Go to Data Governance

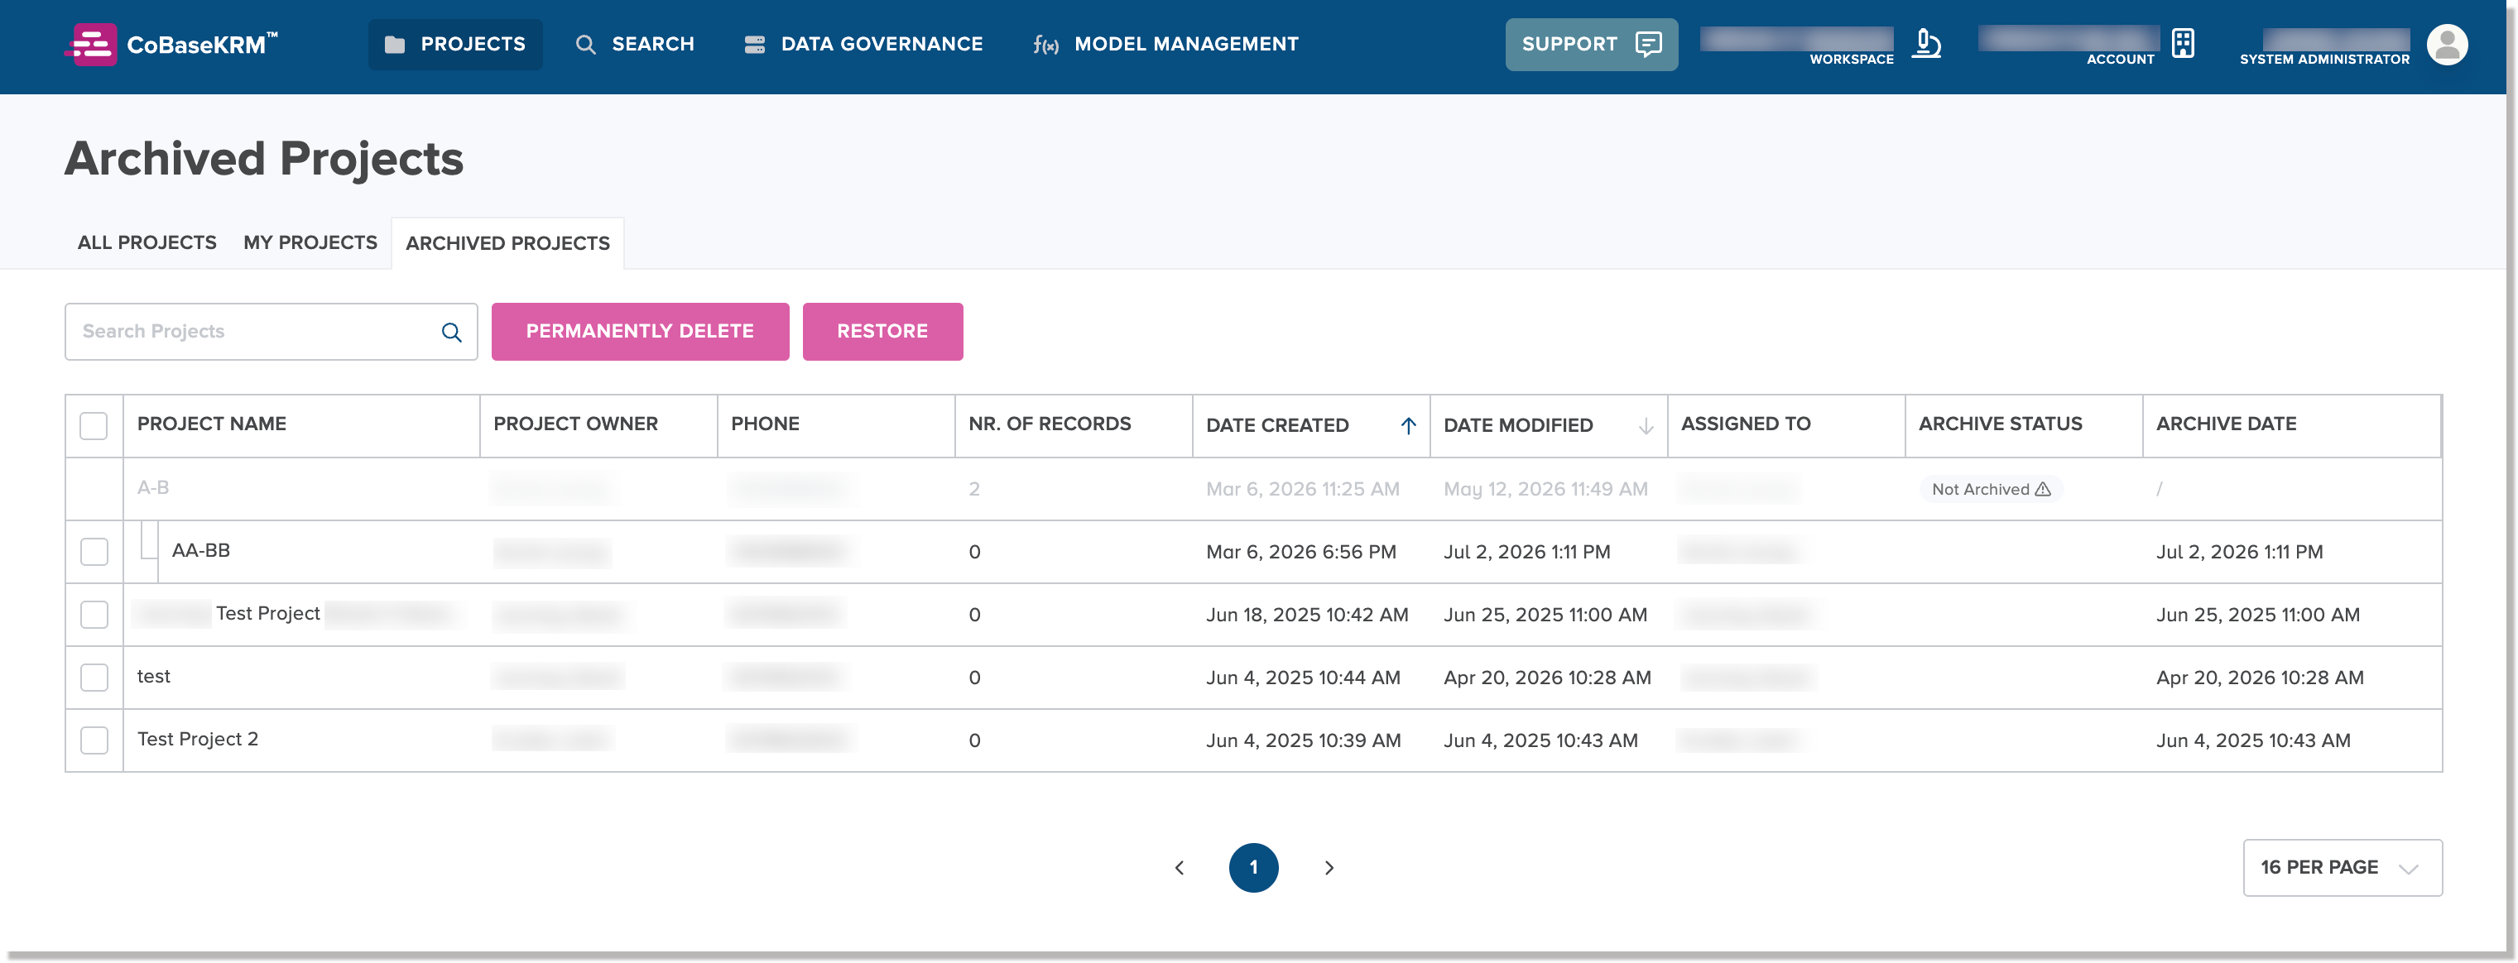(863, 44)
